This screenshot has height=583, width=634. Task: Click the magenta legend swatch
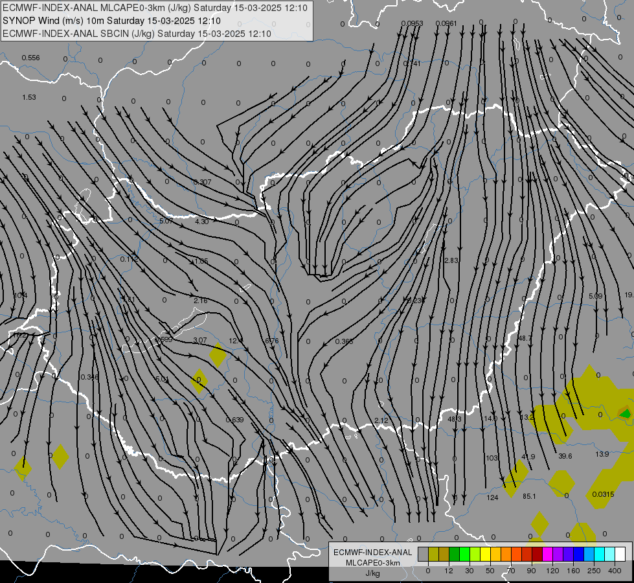547,554
